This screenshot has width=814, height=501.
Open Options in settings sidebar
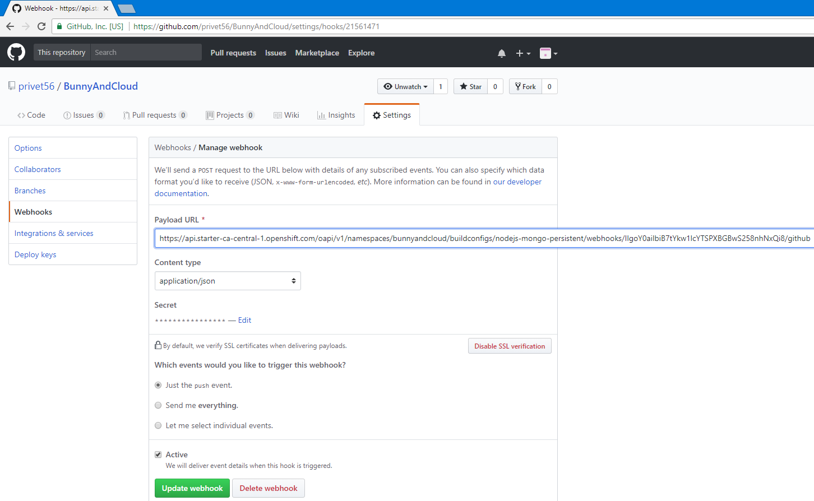click(73, 148)
